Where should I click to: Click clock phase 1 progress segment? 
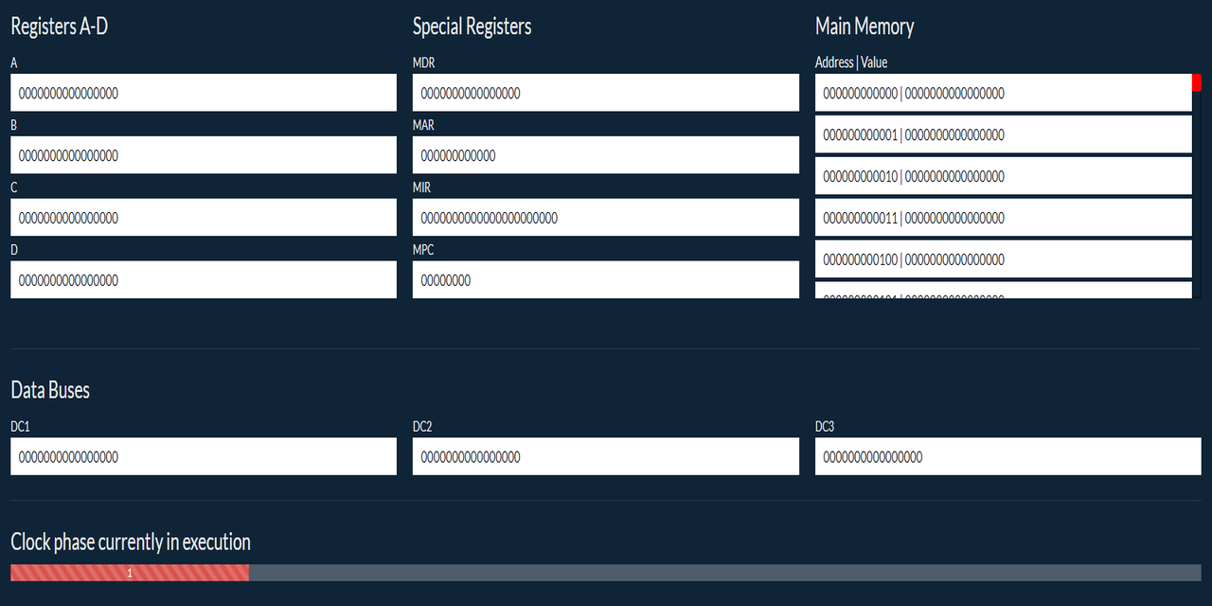click(x=129, y=573)
